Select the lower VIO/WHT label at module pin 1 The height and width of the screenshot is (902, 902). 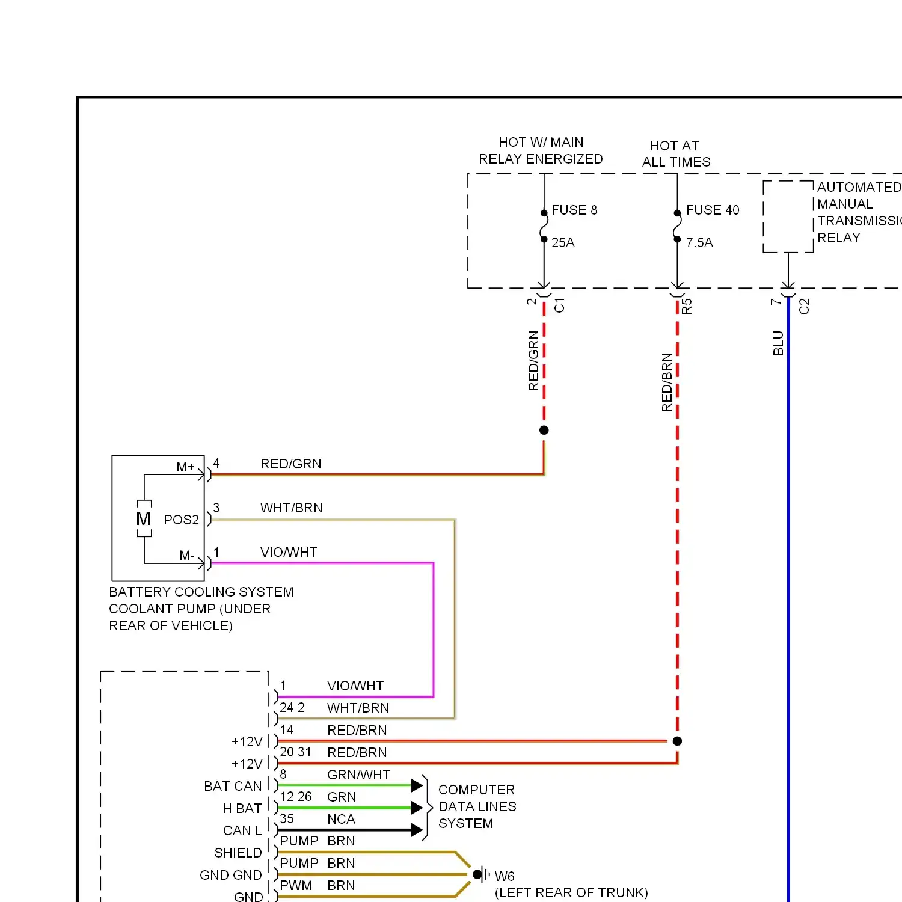(x=355, y=686)
